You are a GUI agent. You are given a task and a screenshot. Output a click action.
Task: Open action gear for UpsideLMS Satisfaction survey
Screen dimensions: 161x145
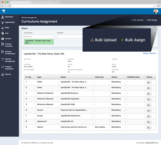[149, 116]
